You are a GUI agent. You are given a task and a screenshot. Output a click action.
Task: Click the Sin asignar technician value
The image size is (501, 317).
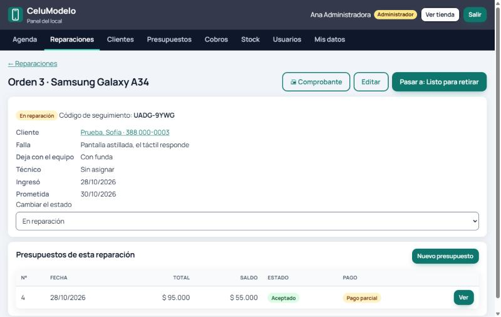click(x=97, y=170)
